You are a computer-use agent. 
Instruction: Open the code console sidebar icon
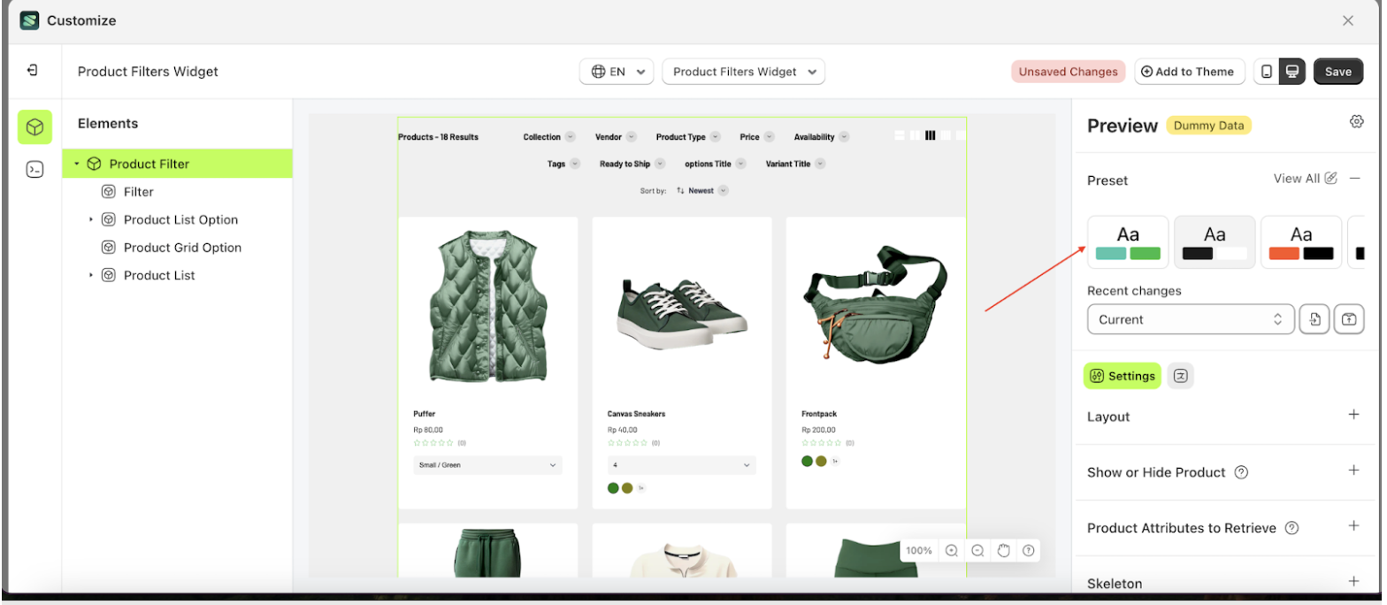[34, 170]
